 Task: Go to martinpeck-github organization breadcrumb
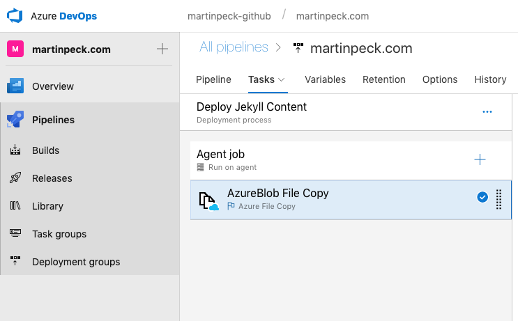[x=229, y=16]
